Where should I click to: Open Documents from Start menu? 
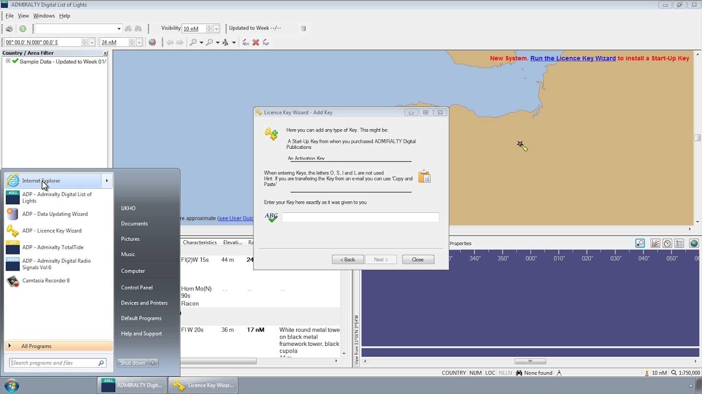(134, 223)
